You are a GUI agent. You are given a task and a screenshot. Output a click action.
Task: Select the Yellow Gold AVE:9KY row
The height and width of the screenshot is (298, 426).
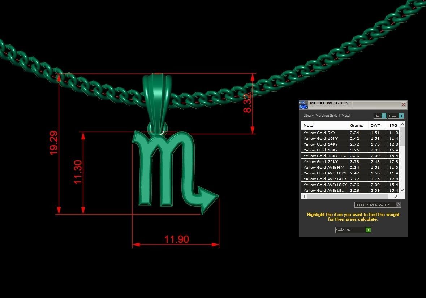350,167
